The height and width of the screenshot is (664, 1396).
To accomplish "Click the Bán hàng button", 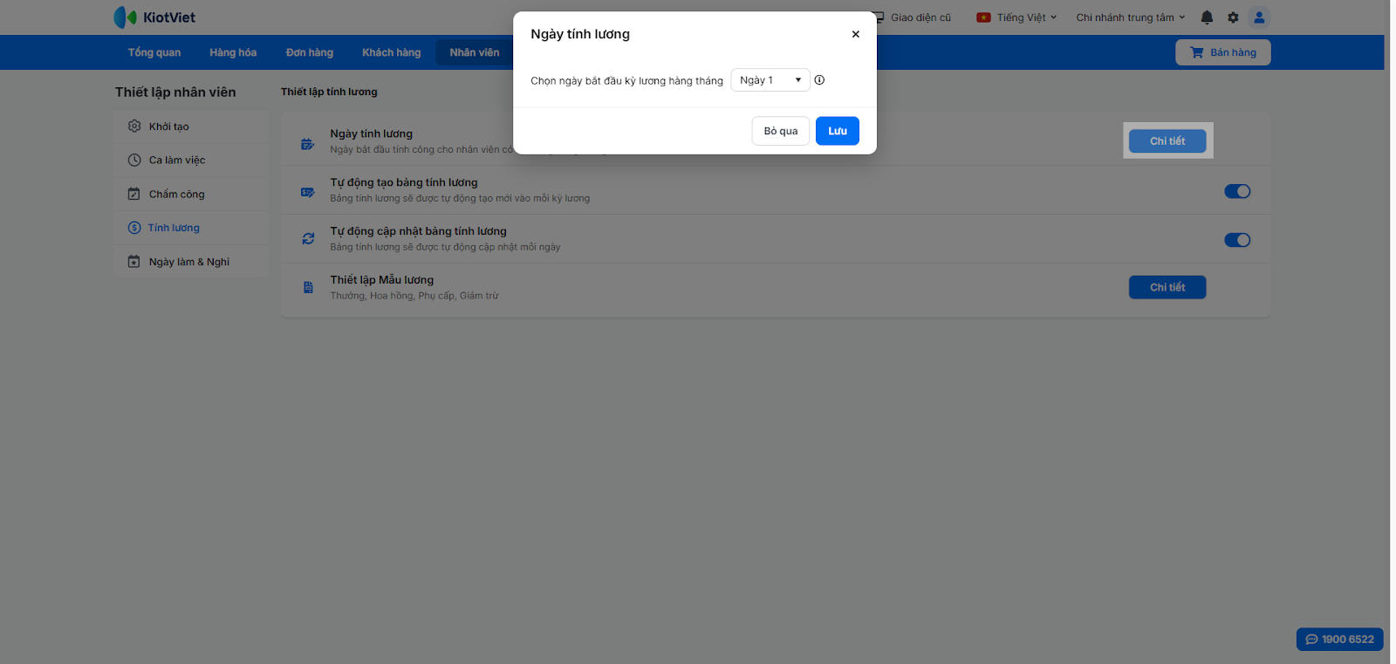I will pos(1223,52).
